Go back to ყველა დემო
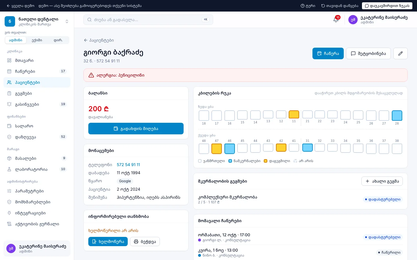This screenshot has height=260, width=417. click(20, 6)
